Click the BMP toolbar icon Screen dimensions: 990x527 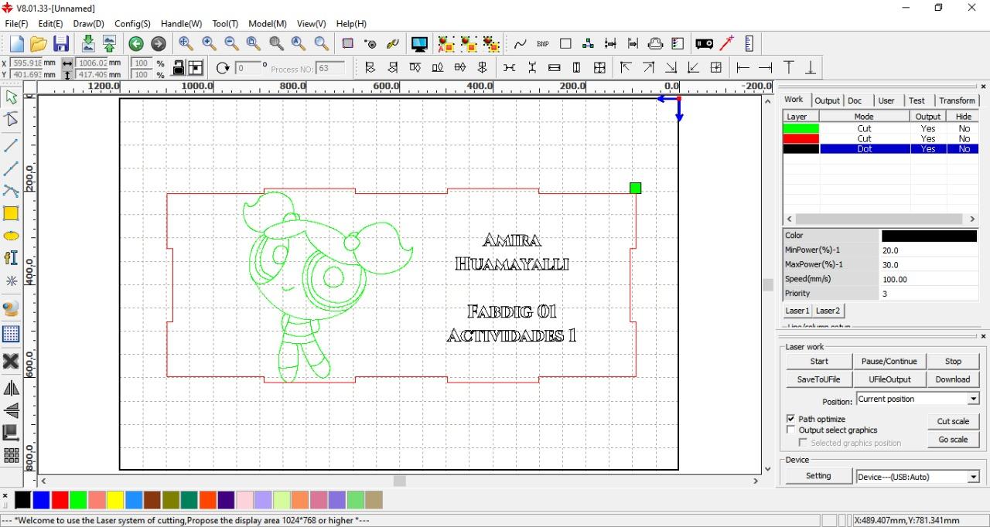(x=543, y=44)
